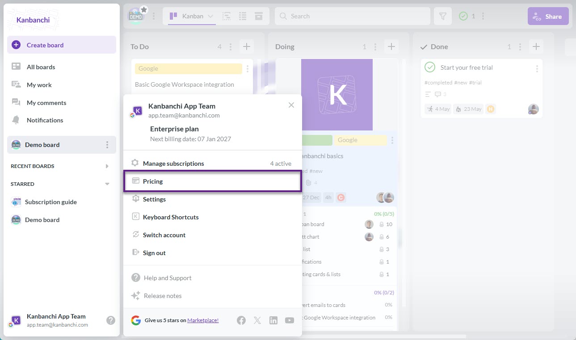Viewport: 576px width, 340px height.
Task: Click assignee avatar on the Start your free trial card
Action: click(x=533, y=109)
